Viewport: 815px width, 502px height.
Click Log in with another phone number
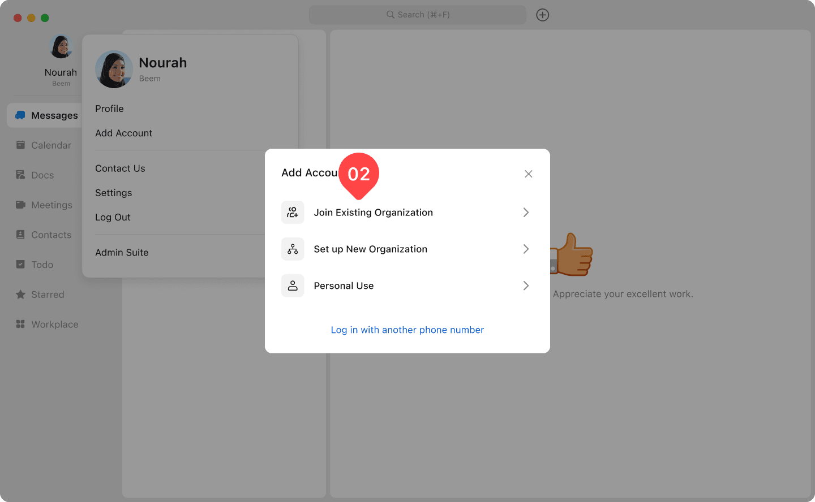coord(407,330)
